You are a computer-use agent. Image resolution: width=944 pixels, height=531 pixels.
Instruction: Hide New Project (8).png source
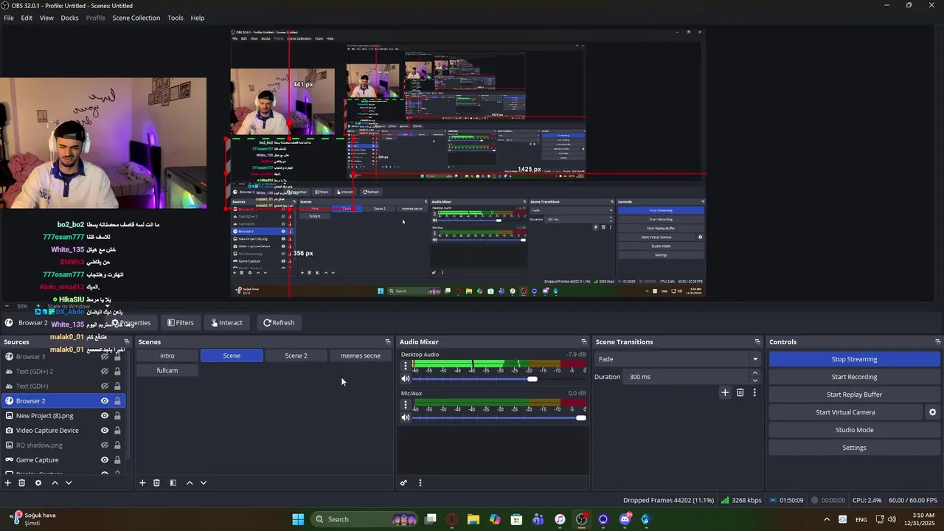pos(105,416)
